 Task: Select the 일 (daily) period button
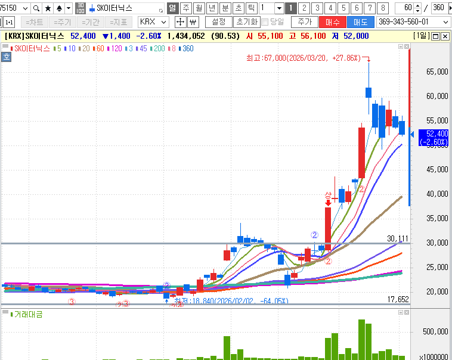172,8
